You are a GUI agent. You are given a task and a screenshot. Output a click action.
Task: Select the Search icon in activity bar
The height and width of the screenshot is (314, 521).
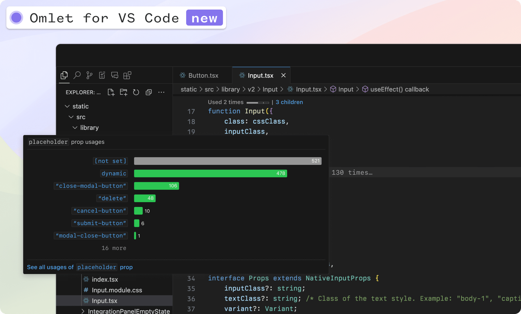[x=77, y=75]
